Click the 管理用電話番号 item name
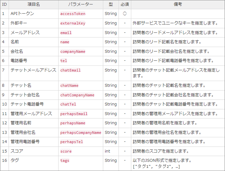The width and height of the screenshot is (225, 171). tap(25, 142)
